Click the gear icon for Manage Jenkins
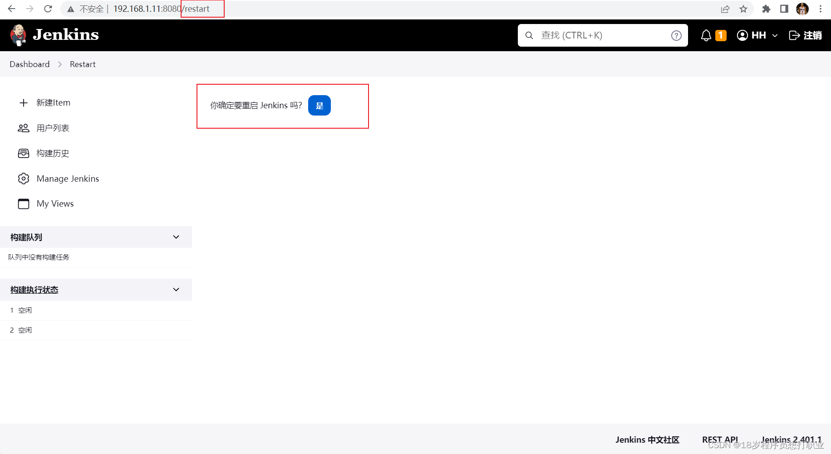 [24, 179]
